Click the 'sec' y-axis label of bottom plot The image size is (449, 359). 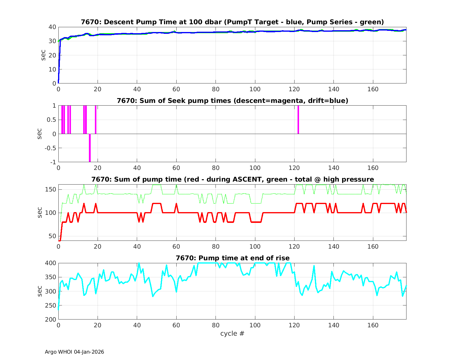(40, 291)
